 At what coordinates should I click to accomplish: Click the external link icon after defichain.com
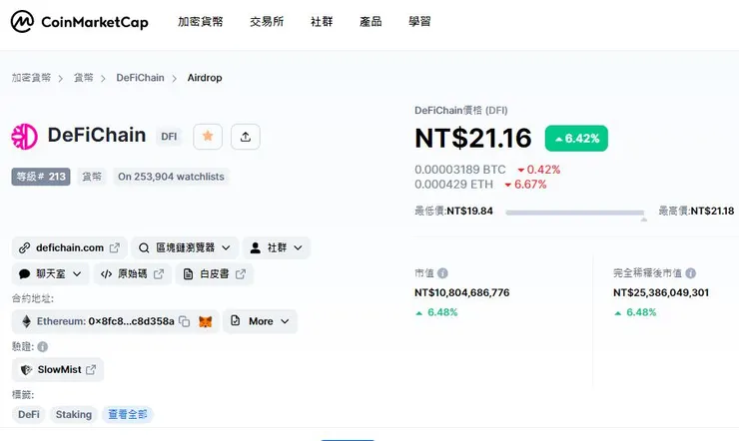click(x=115, y=248)
